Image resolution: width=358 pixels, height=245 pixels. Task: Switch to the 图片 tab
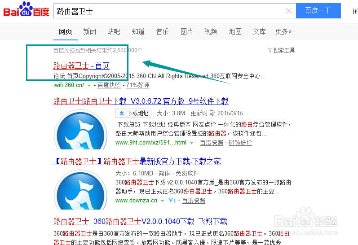coord(186,31)
